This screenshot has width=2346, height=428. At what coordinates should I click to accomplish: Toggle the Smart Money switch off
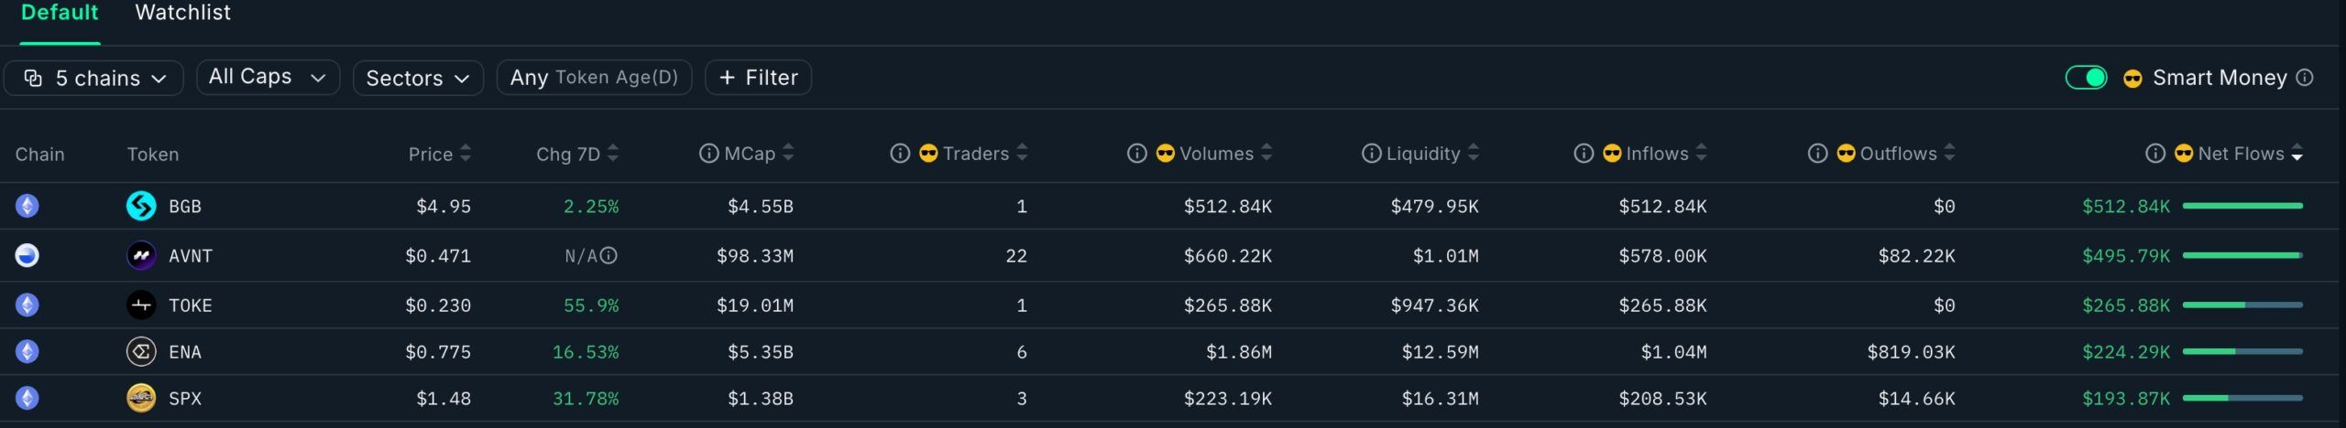pos(2086,78)
